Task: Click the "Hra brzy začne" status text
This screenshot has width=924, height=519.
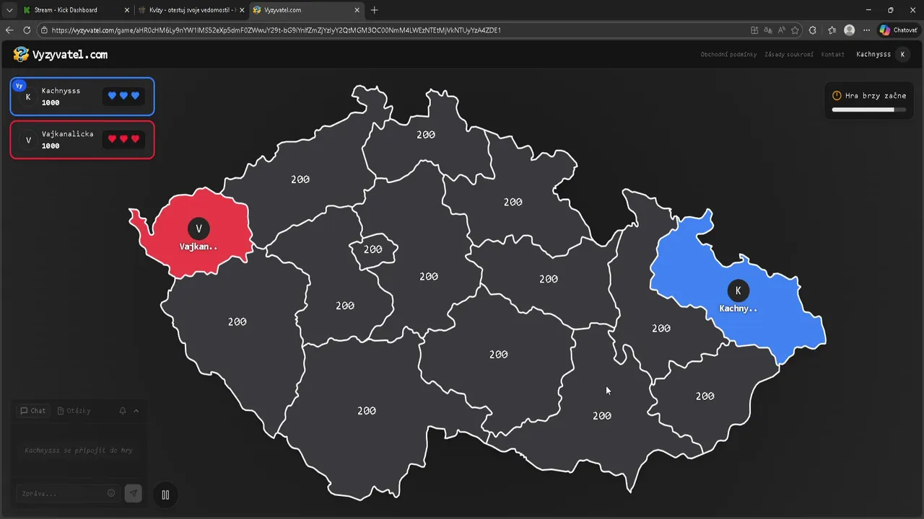Action: coord(876,95)
